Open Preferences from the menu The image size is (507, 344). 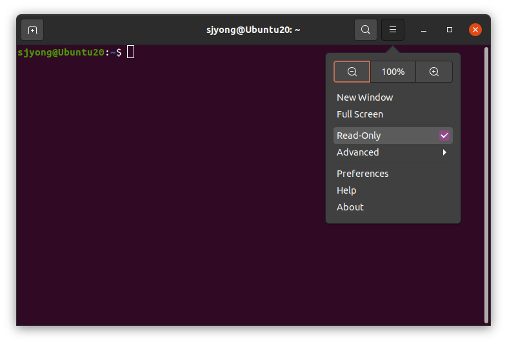393,174
